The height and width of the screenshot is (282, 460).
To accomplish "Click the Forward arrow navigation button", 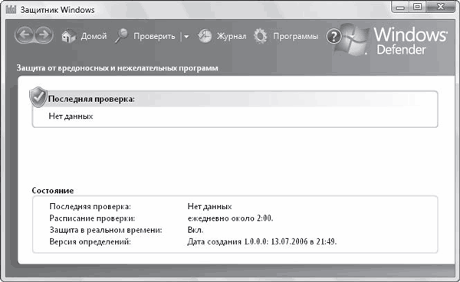I will click(x=44, y=35).
